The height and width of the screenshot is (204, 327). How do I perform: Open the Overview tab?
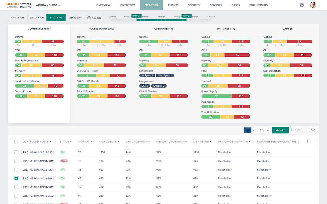pyautogui.click(x=103, y=5)
